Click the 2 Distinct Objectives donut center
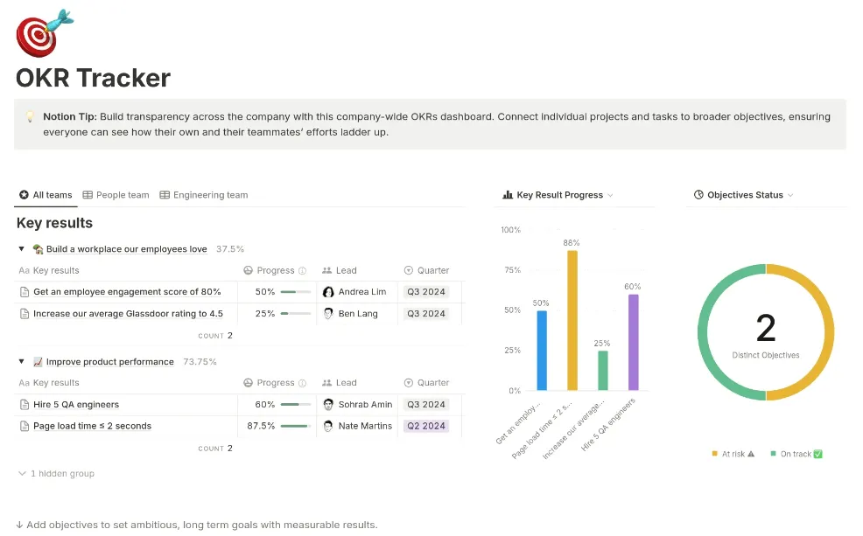 pos(766,334)
